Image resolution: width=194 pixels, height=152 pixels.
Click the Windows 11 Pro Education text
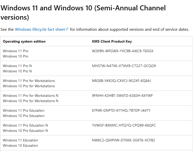tap(23, 110)
